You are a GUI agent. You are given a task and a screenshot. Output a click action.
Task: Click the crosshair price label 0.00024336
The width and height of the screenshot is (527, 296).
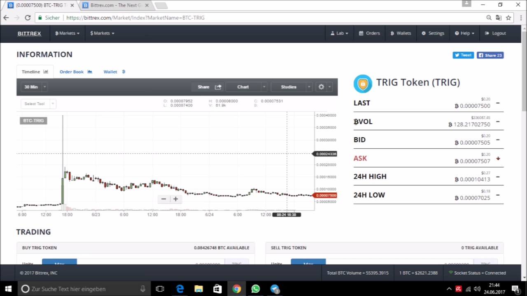point(325,154)
